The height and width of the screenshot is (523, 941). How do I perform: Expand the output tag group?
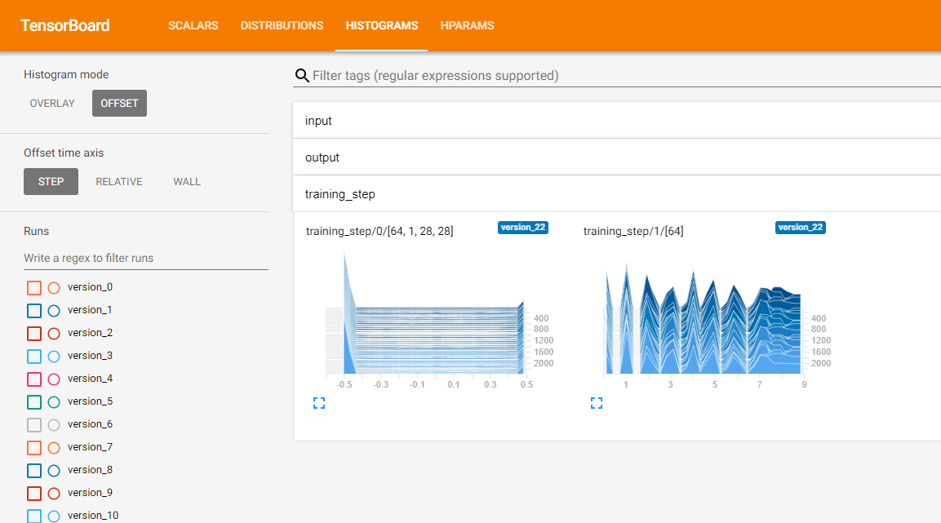pos(617,157)
